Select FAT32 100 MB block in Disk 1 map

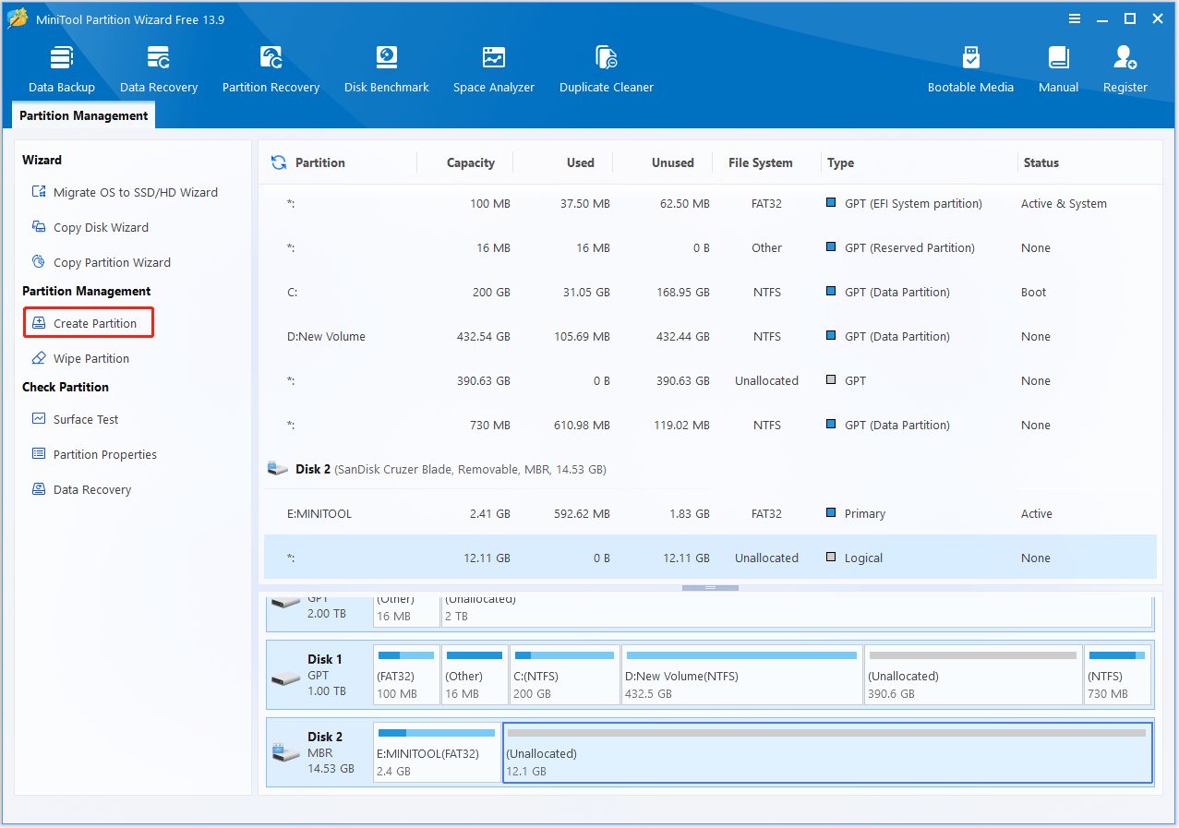pos(406,675)
